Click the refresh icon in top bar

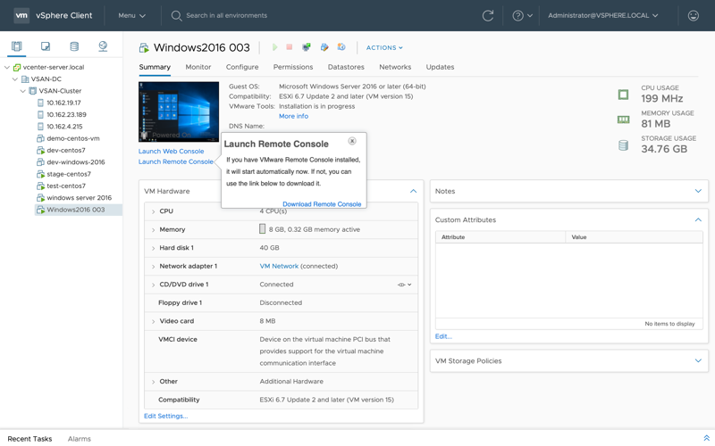point(488,15)
